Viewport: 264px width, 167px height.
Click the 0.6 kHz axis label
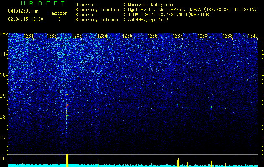tap(3, 159)
